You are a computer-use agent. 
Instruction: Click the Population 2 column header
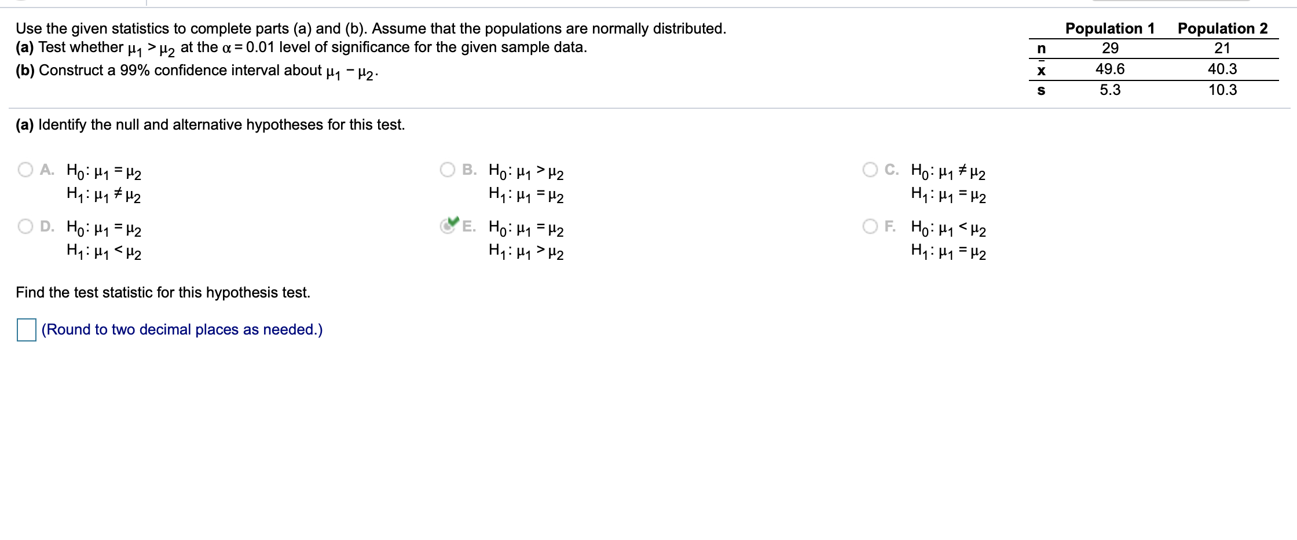click(x=1222, y=28)
